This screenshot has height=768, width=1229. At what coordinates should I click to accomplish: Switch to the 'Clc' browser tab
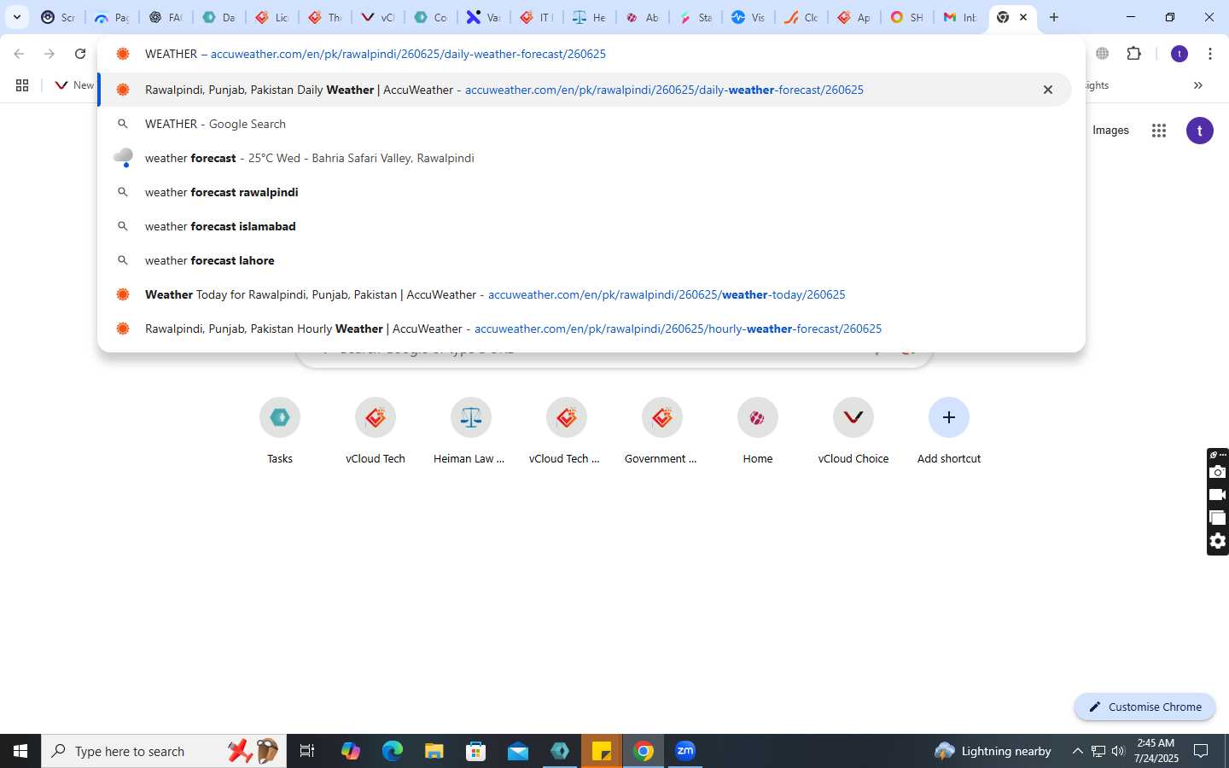coord(801,17)
